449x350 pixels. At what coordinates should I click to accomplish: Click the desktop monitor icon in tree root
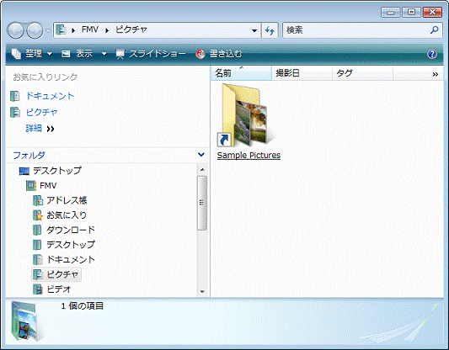(24, 171)
